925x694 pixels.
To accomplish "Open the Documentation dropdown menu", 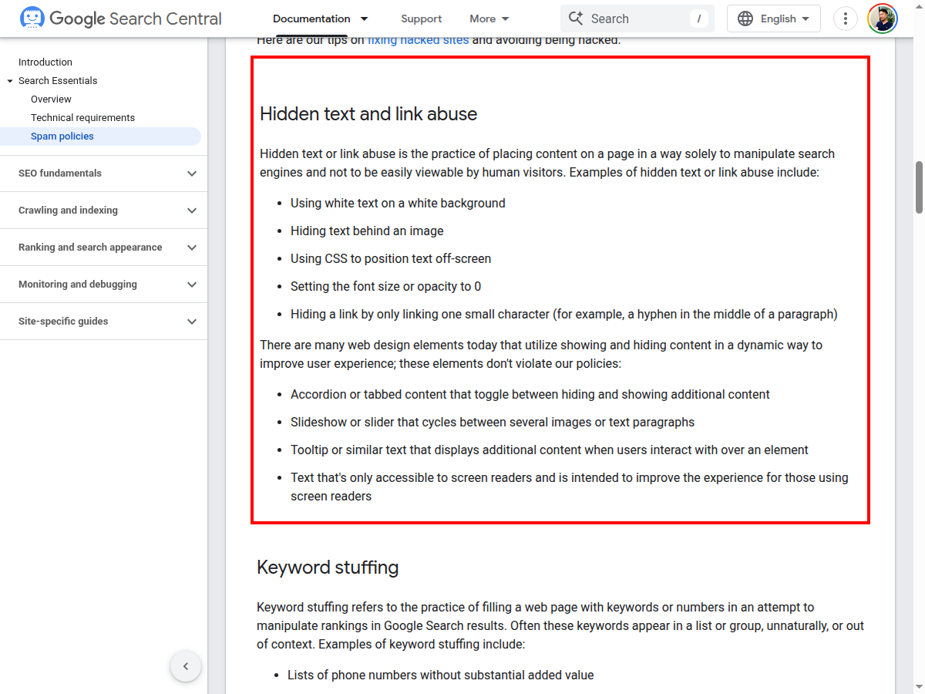I will point(321,19).
